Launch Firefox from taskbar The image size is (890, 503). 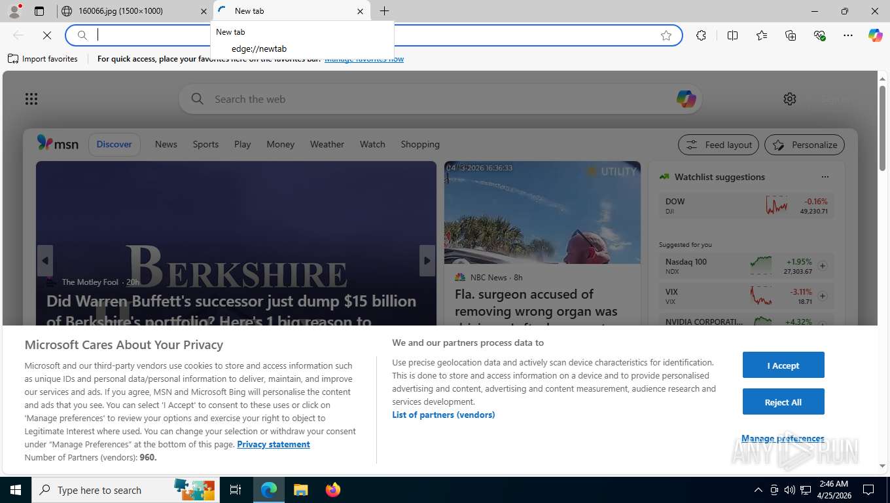pos(333,490)
